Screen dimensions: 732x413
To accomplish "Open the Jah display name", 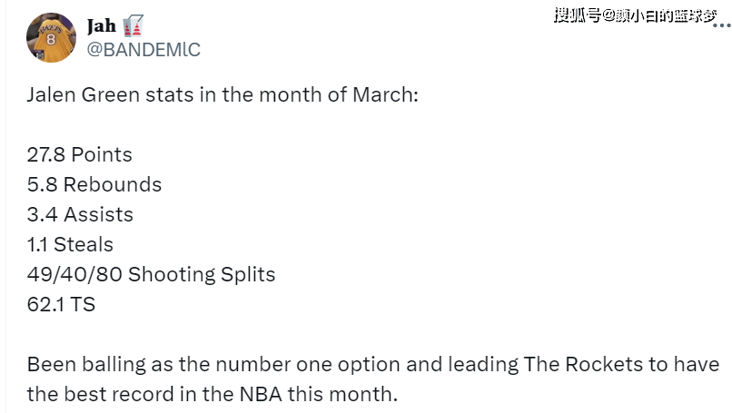I will pyautogui.click(x=101, y=25).
